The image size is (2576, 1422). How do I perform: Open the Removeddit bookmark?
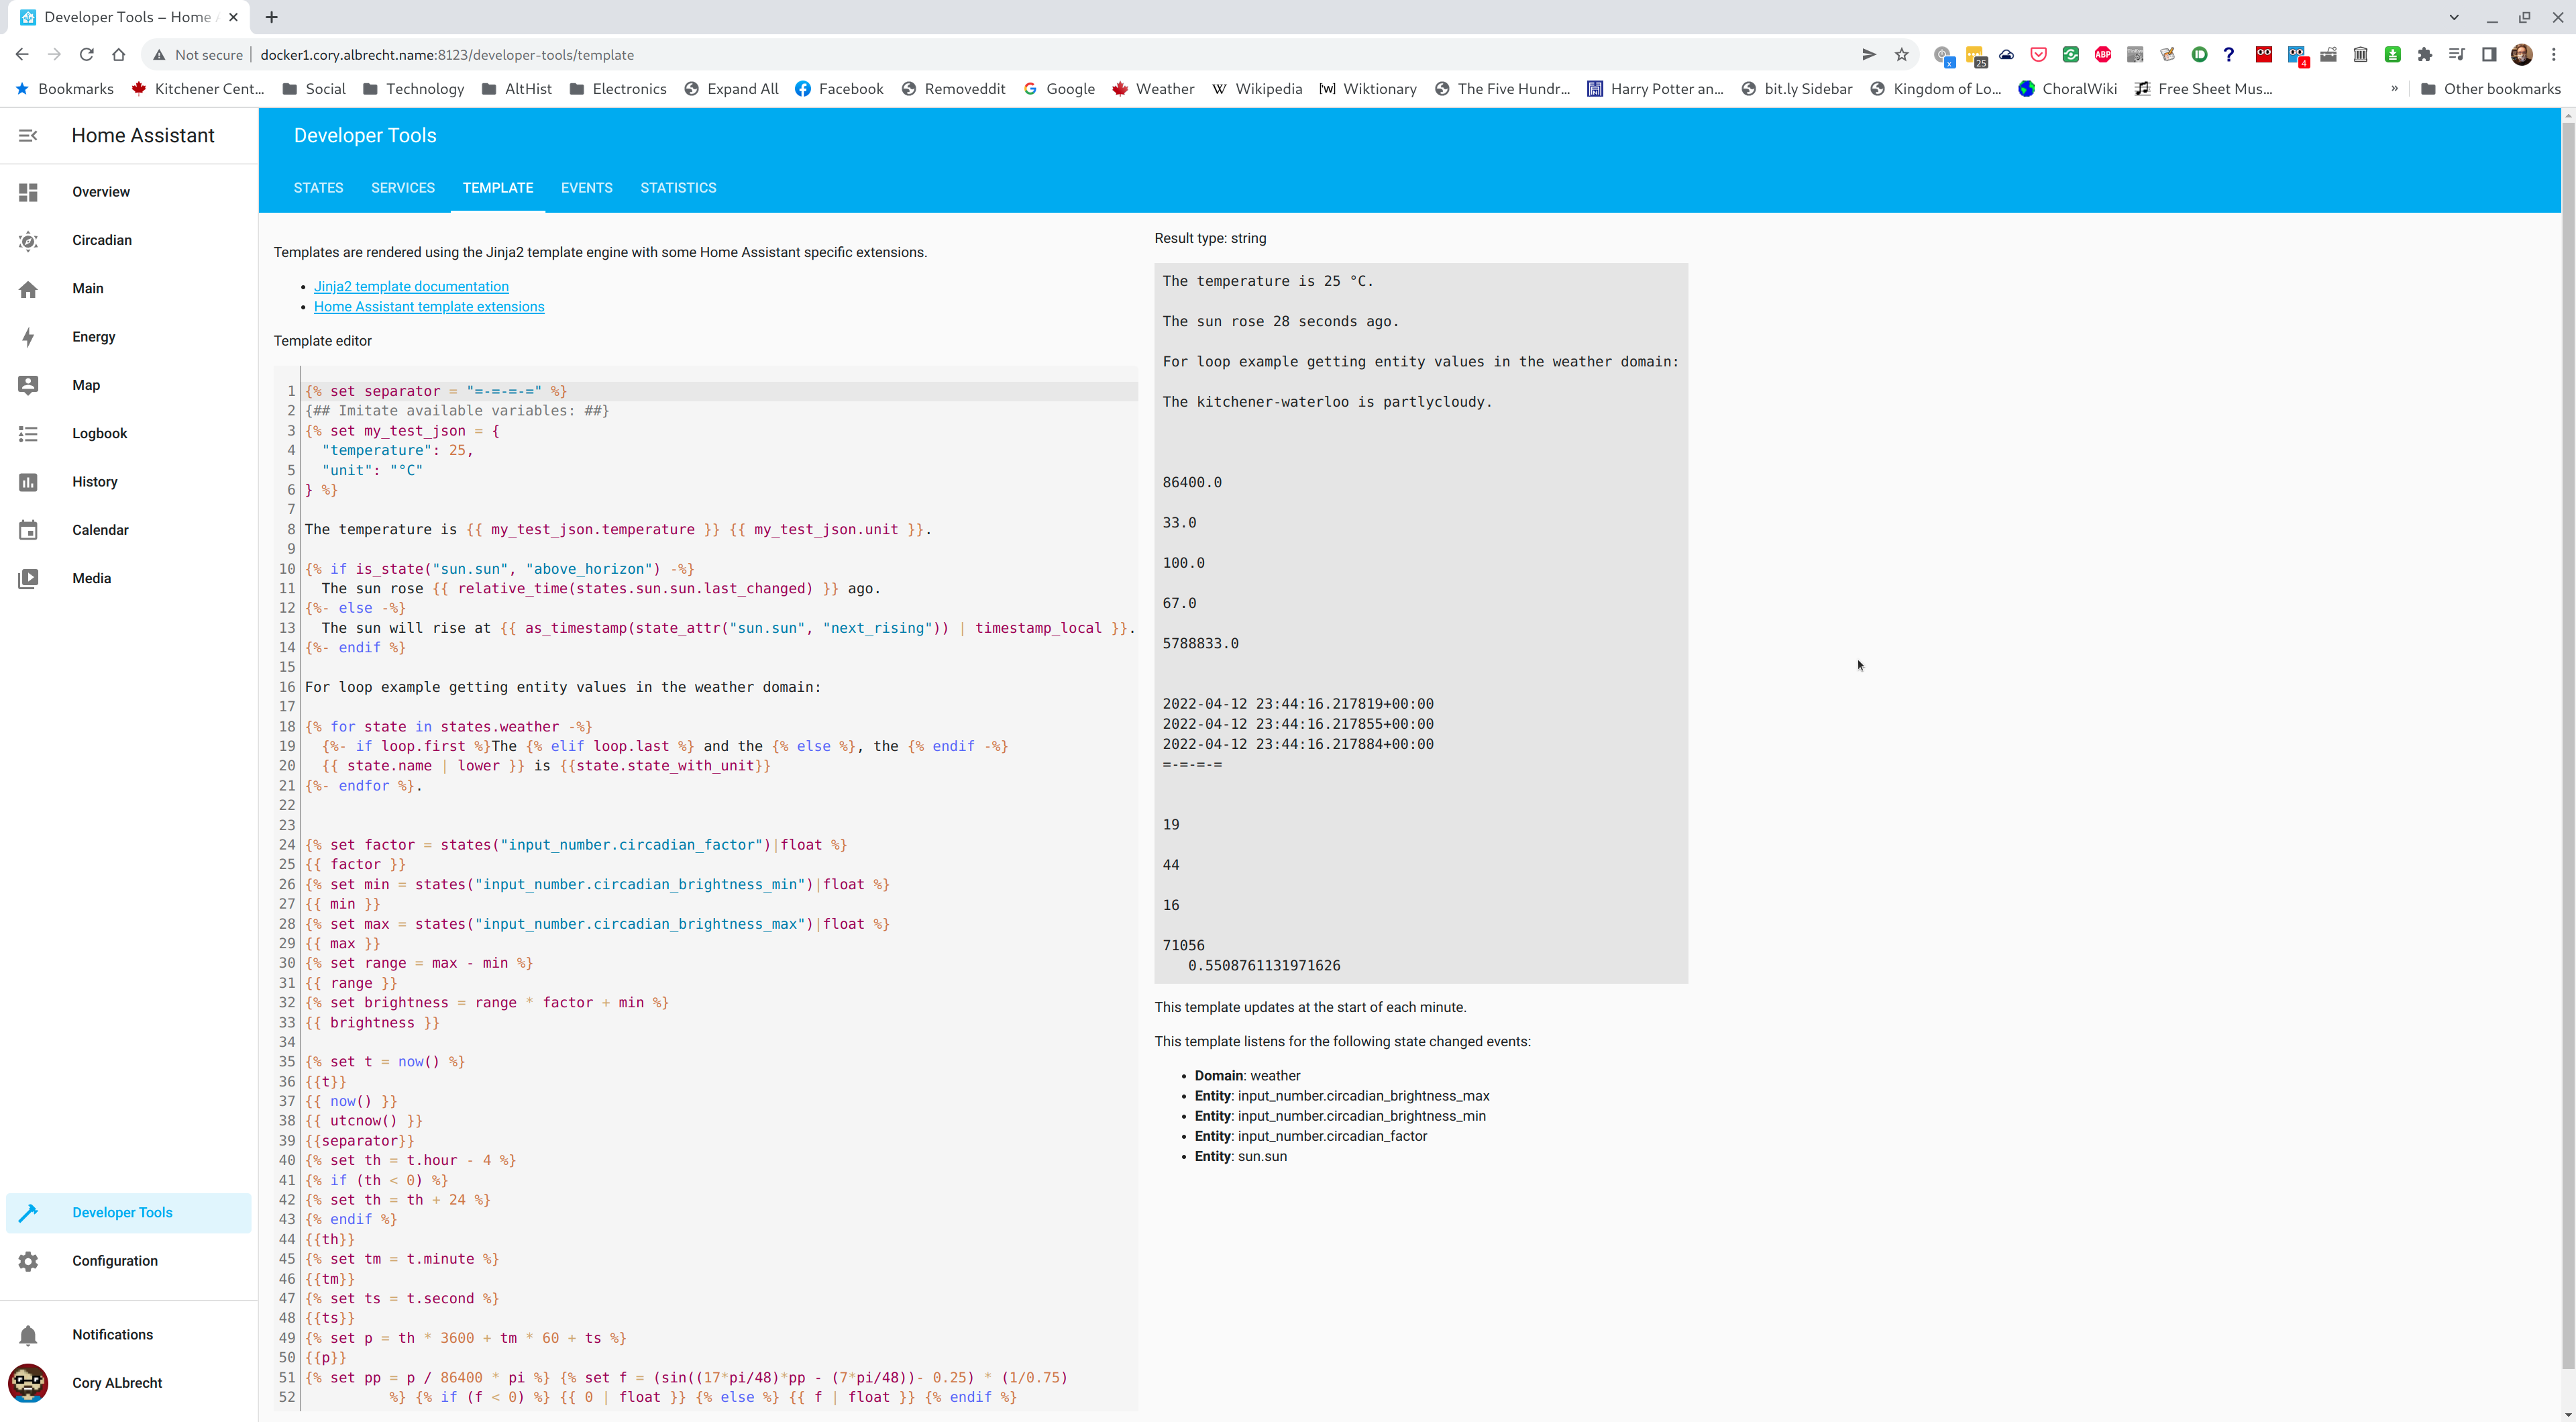click(953, 89)
